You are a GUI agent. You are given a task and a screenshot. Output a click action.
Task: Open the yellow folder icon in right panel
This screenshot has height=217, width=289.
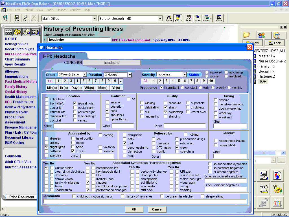coord(246,34)
